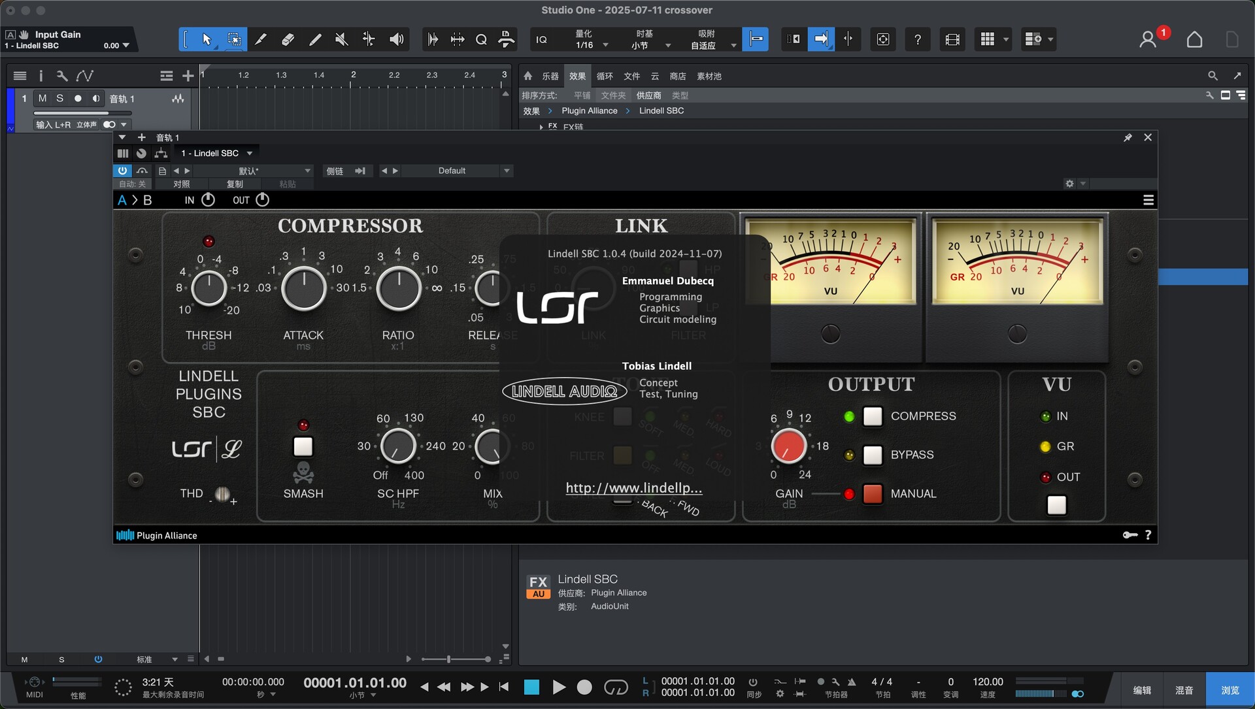Click the SC HPF knob
Image resolution: width=1255 pixels, height=709 pixels.
(398, 446)
